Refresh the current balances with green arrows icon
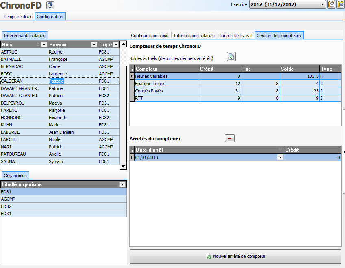The height and width of the screenshot is (268, 345). [x=231, y=57]
